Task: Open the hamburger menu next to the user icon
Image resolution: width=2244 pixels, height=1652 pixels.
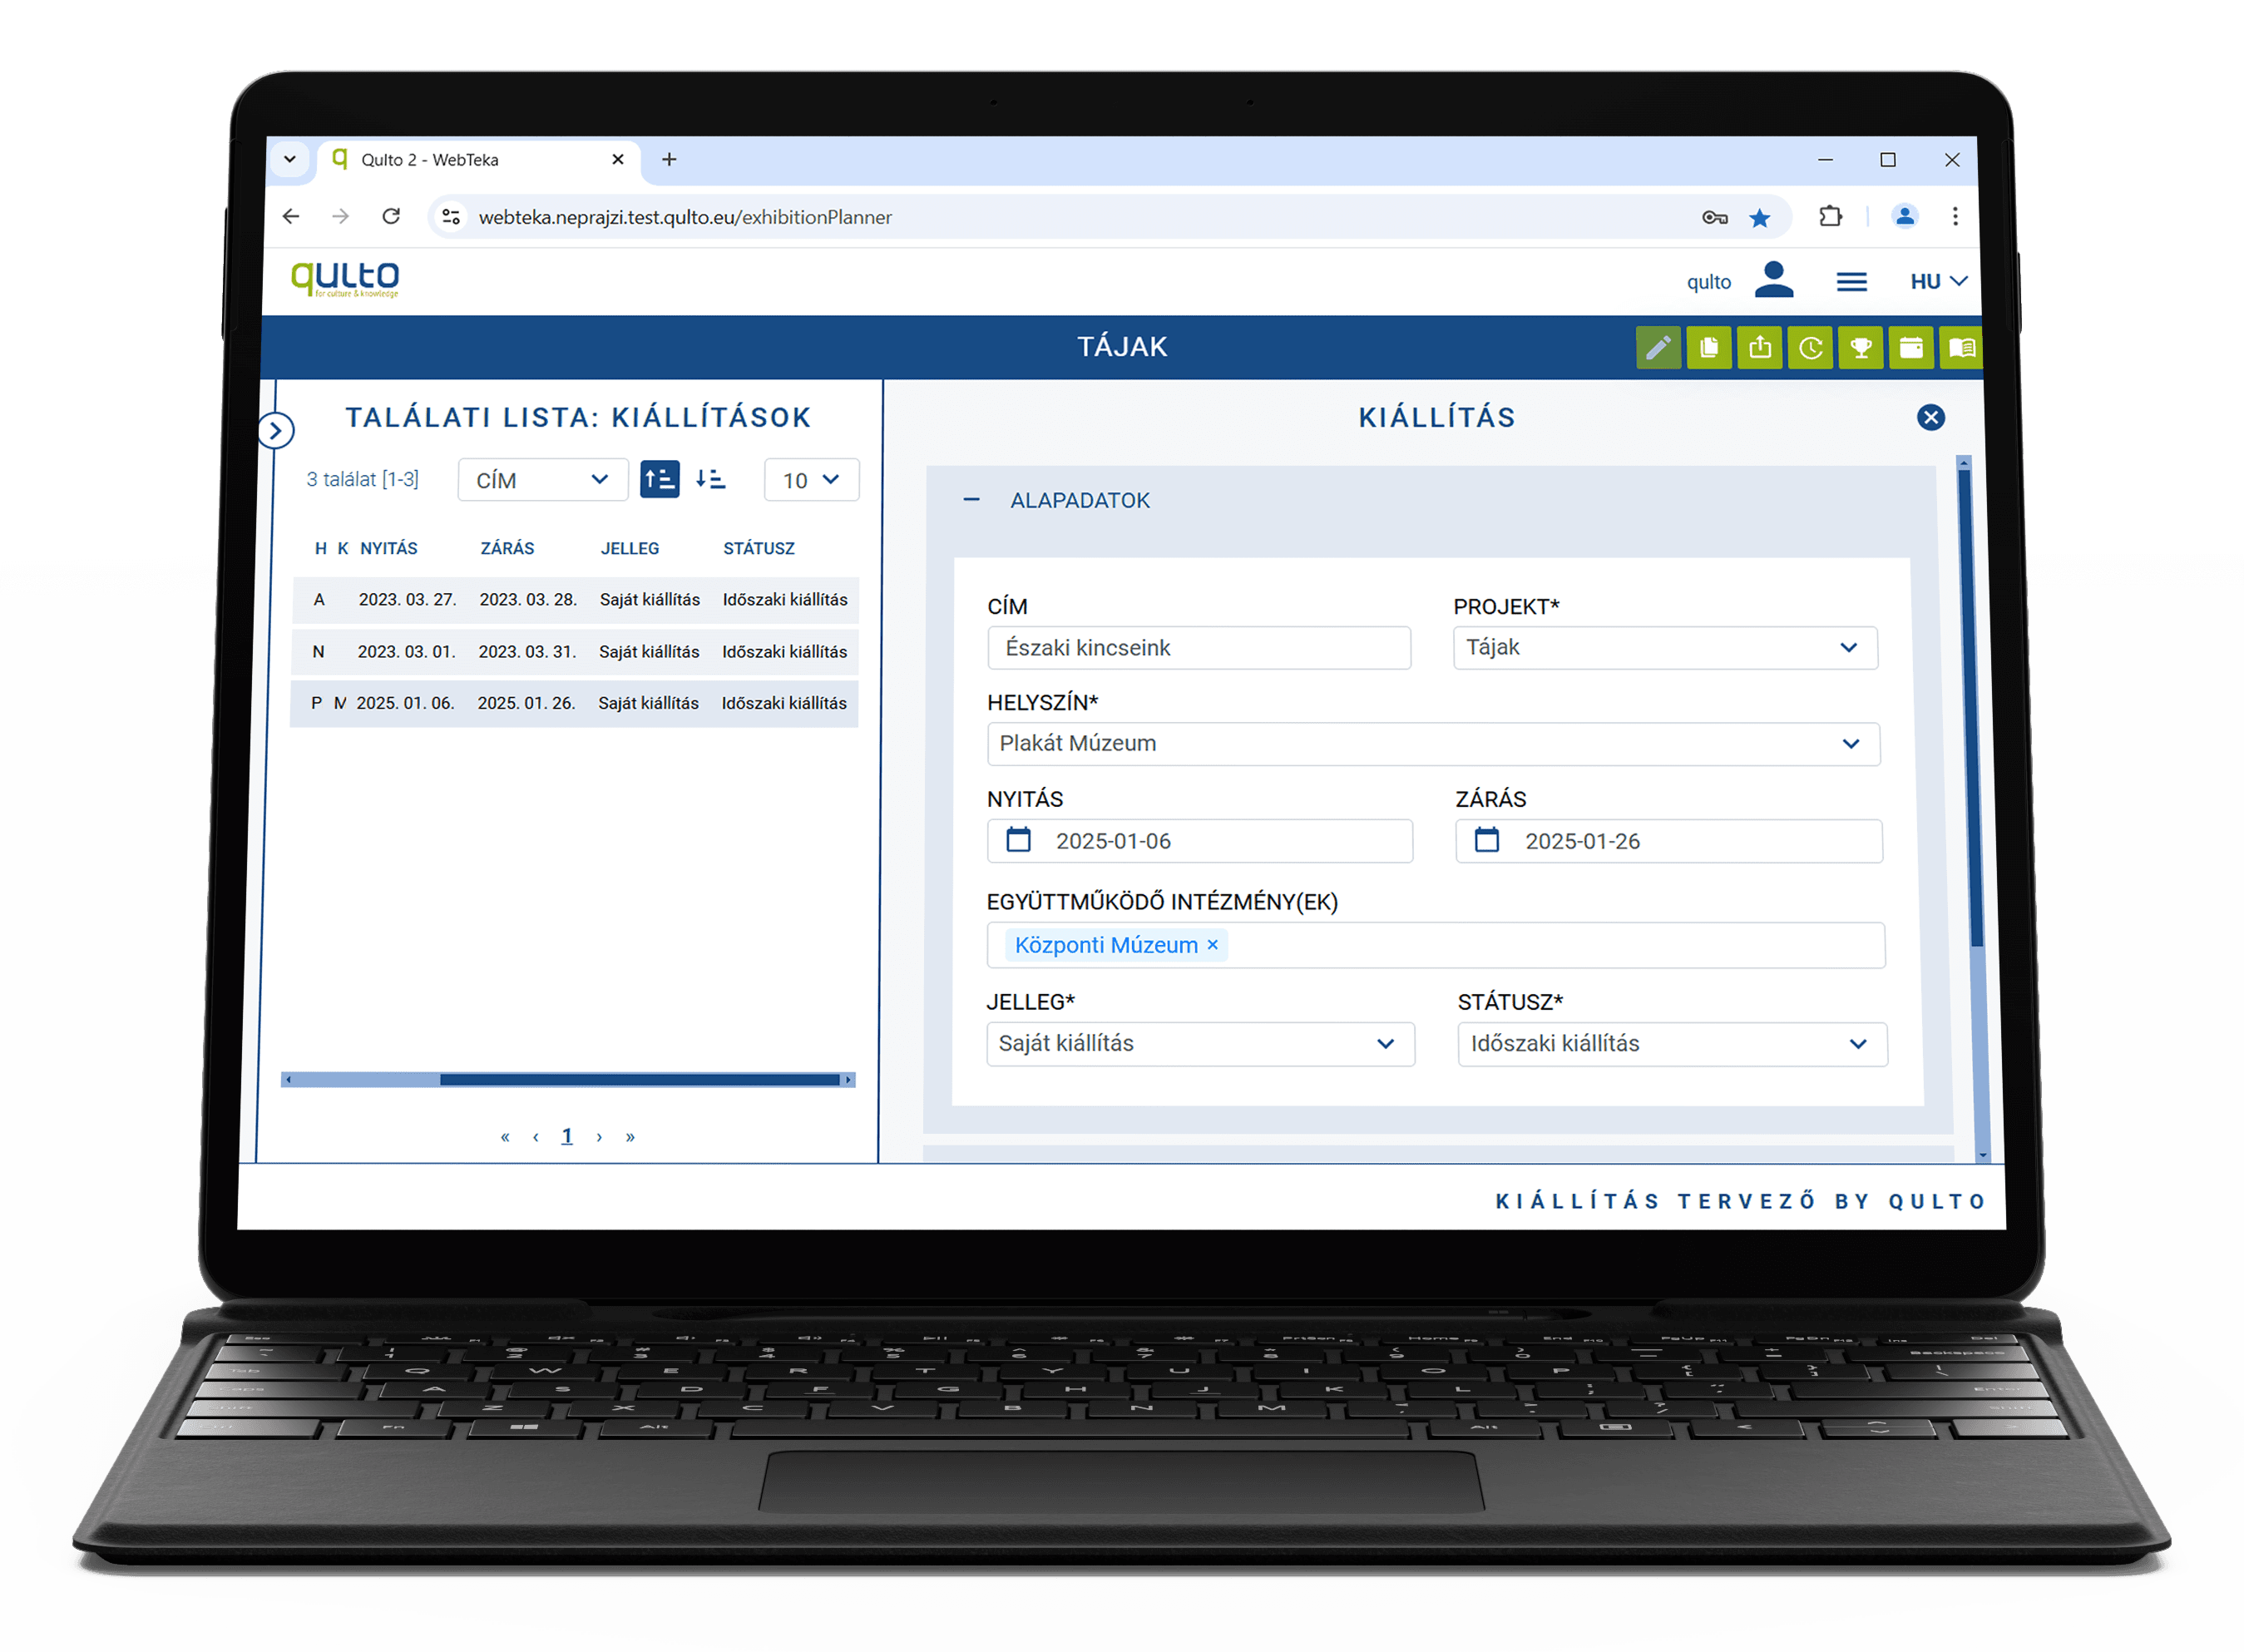Action: (x=1852, y=282)
